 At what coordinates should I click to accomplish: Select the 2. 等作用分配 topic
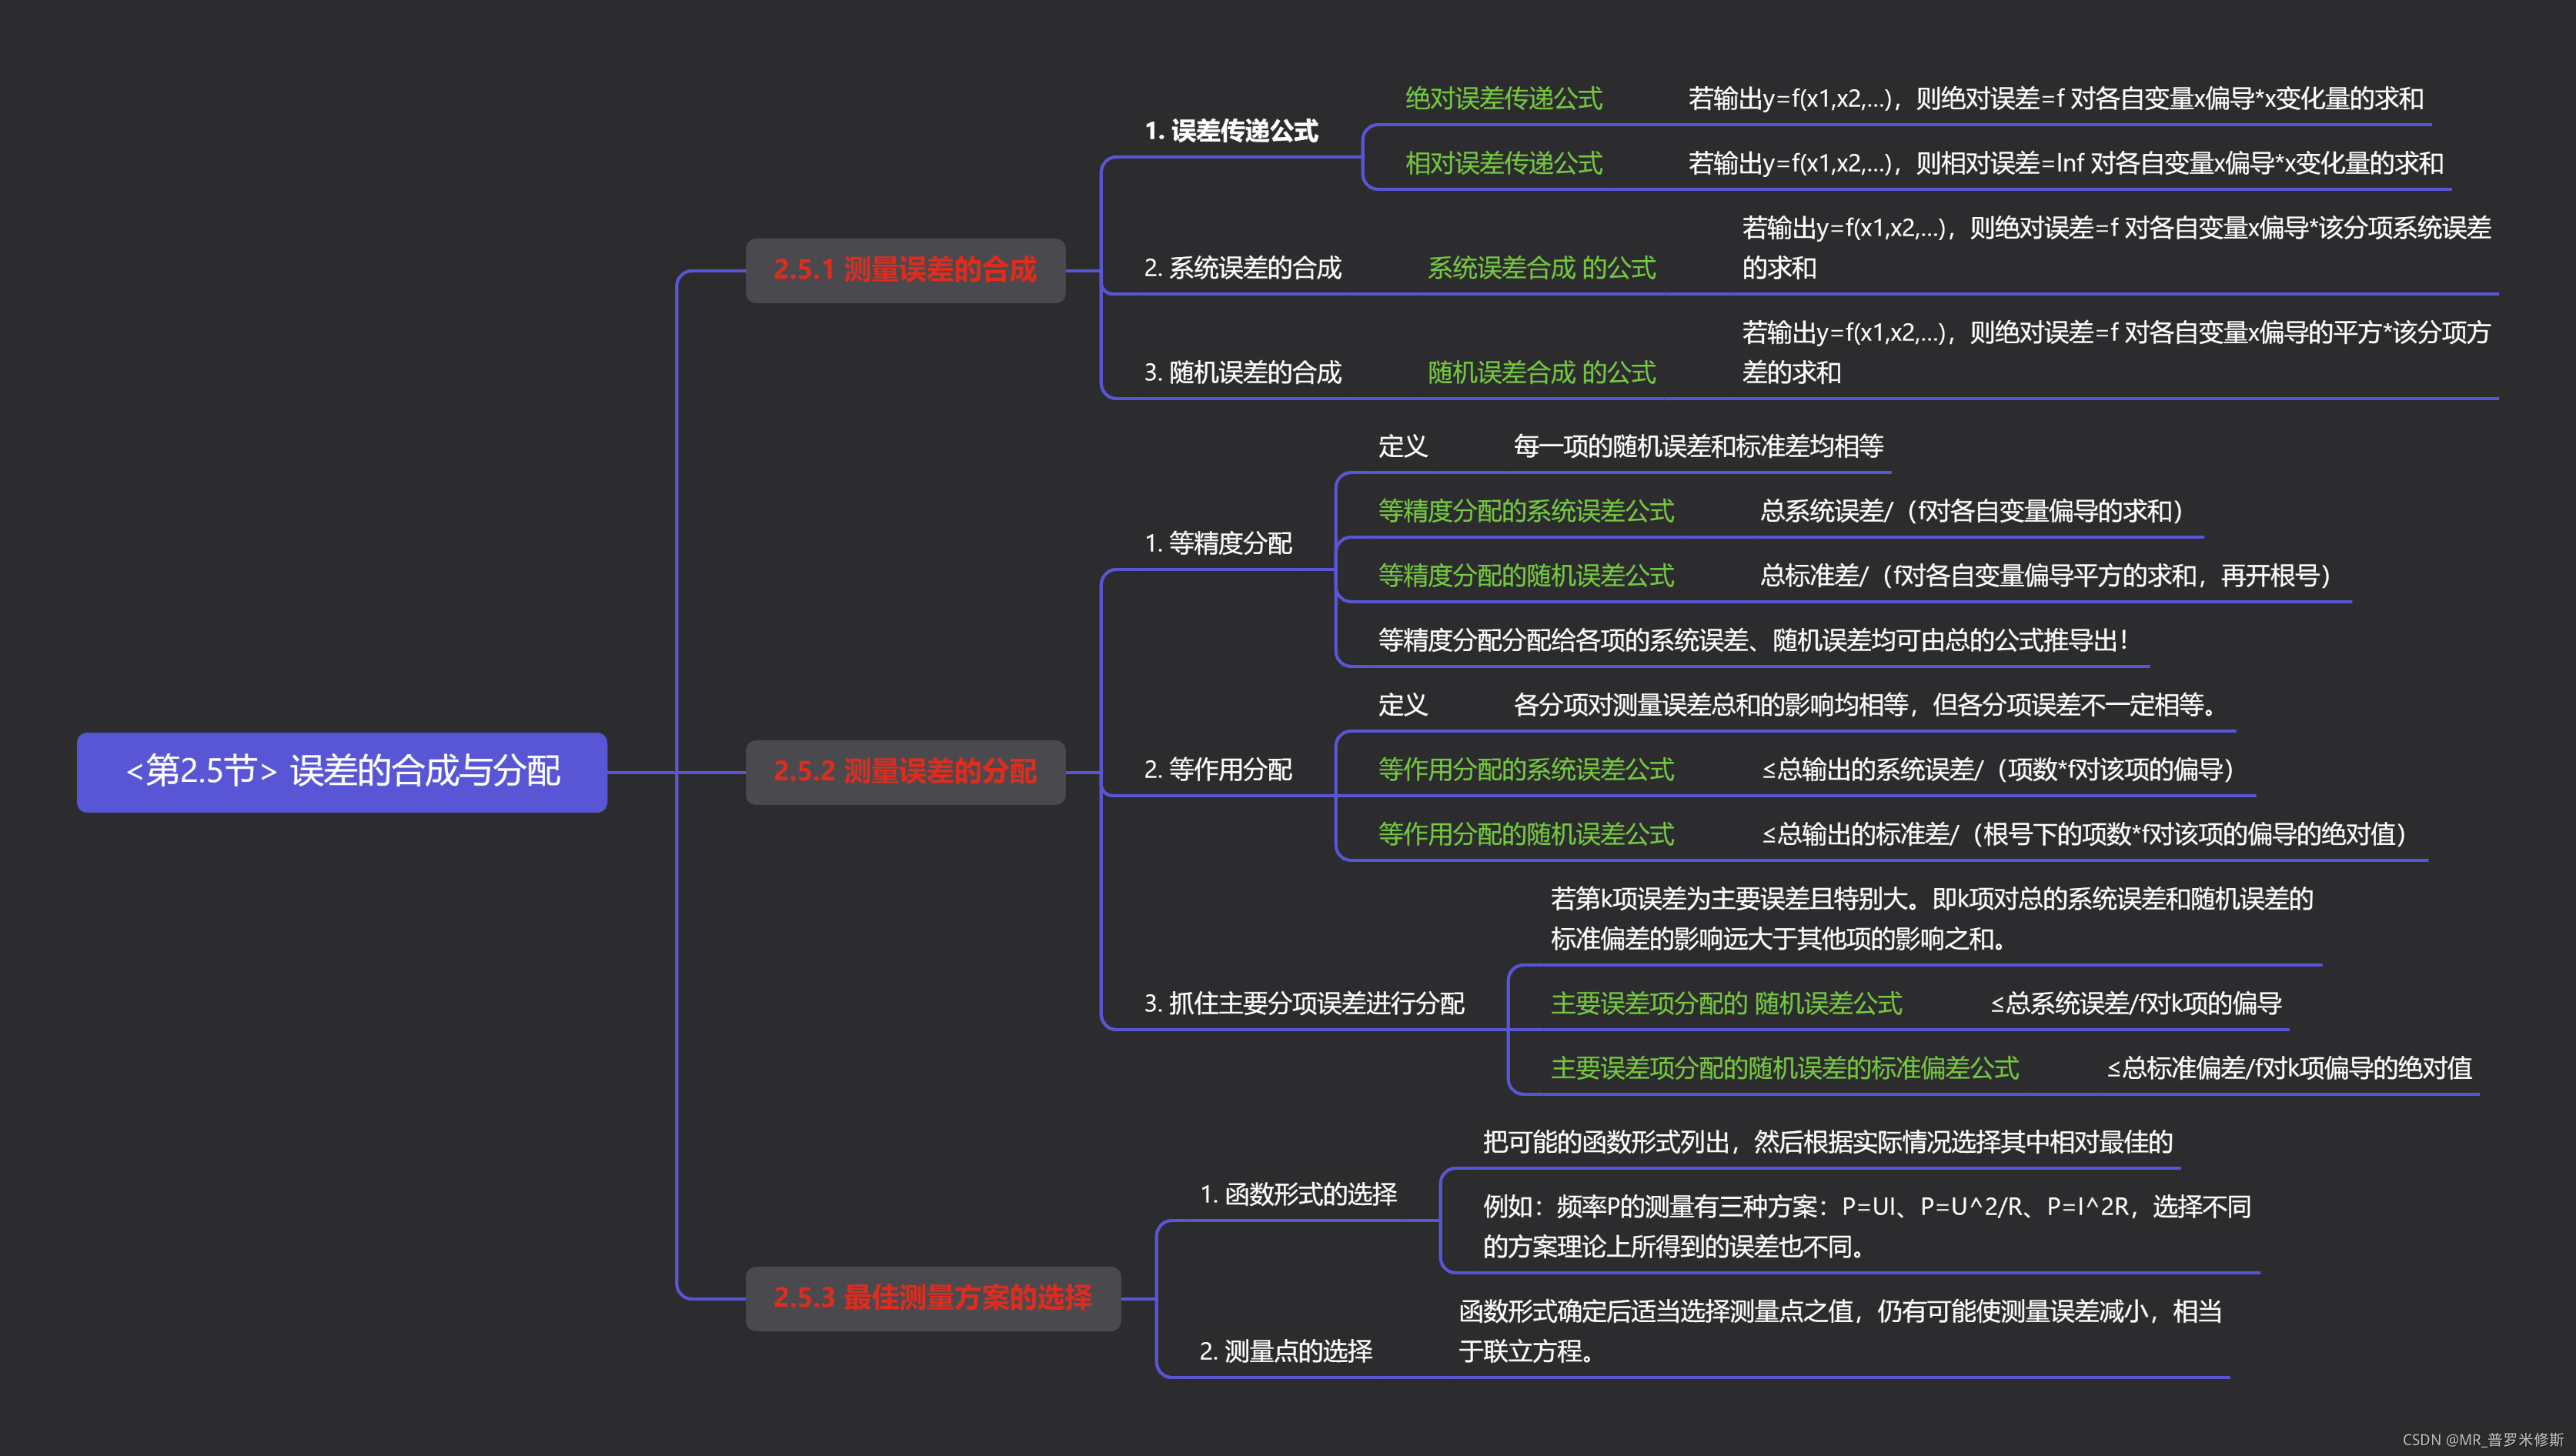tap(1218, 770)
